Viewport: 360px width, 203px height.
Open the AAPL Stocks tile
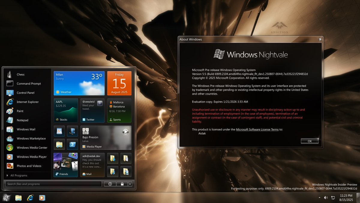tap(66, 110)
